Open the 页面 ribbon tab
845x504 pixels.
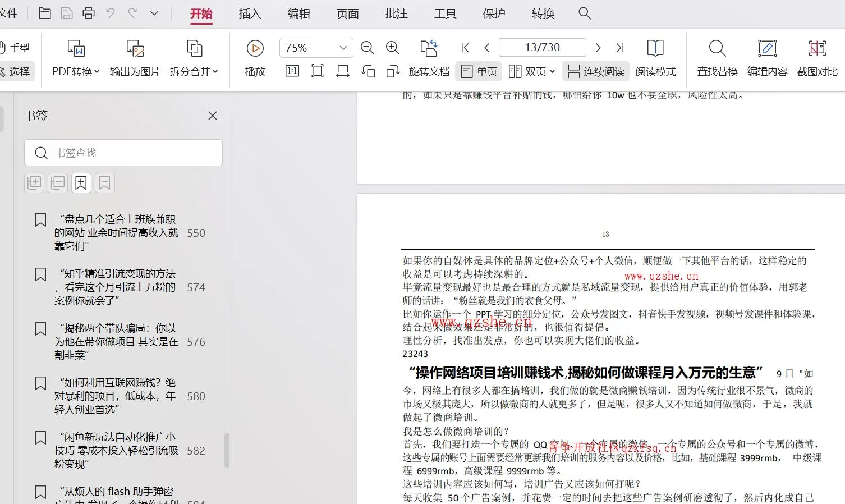coord(348,13)
